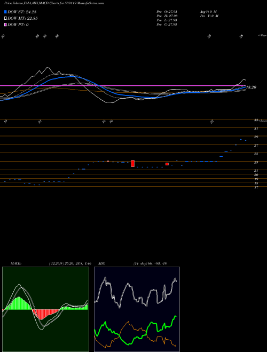Click the blue DOW ST legend swatch
Viewport: 267px width, 352px height.
5,12
